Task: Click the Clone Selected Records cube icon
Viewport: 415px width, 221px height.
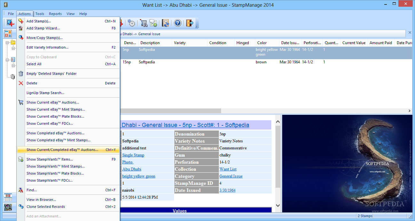Action: tap(21, 207)
